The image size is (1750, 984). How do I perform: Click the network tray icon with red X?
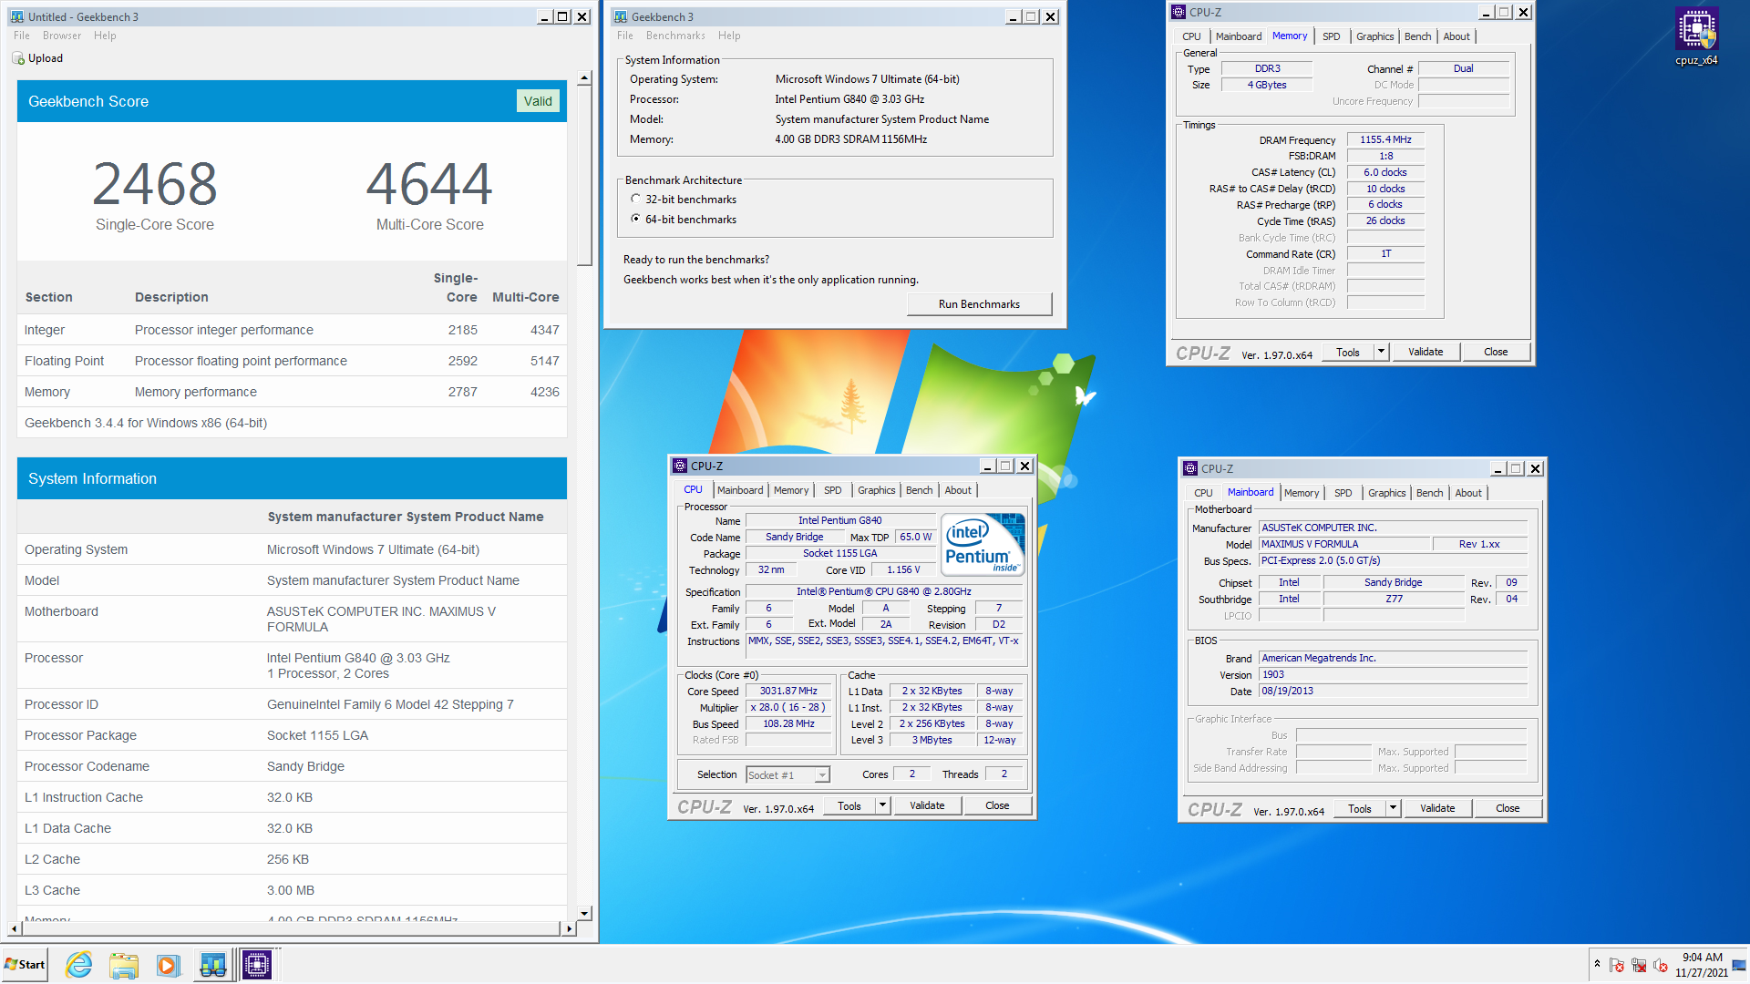tap(1639, 965)
